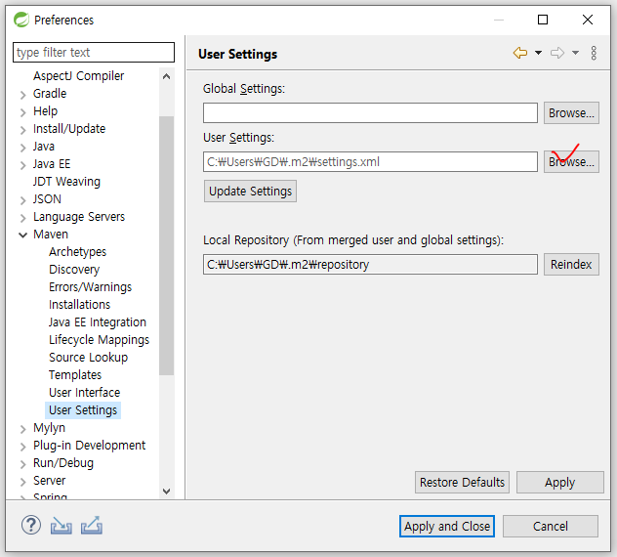The image size is (617, 557).
Task: Click the Export preferences icon
Action: (x=92, y=526)
